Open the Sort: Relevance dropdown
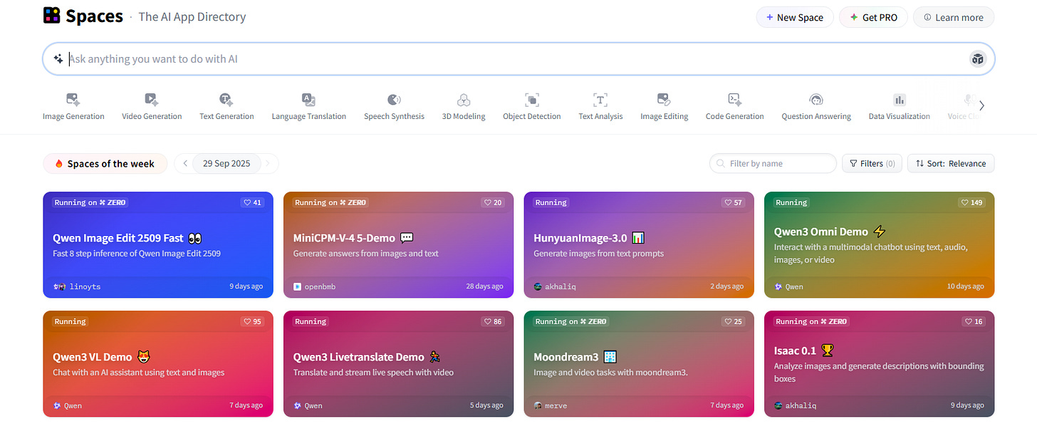1037x436 pixels. point(951,163)
